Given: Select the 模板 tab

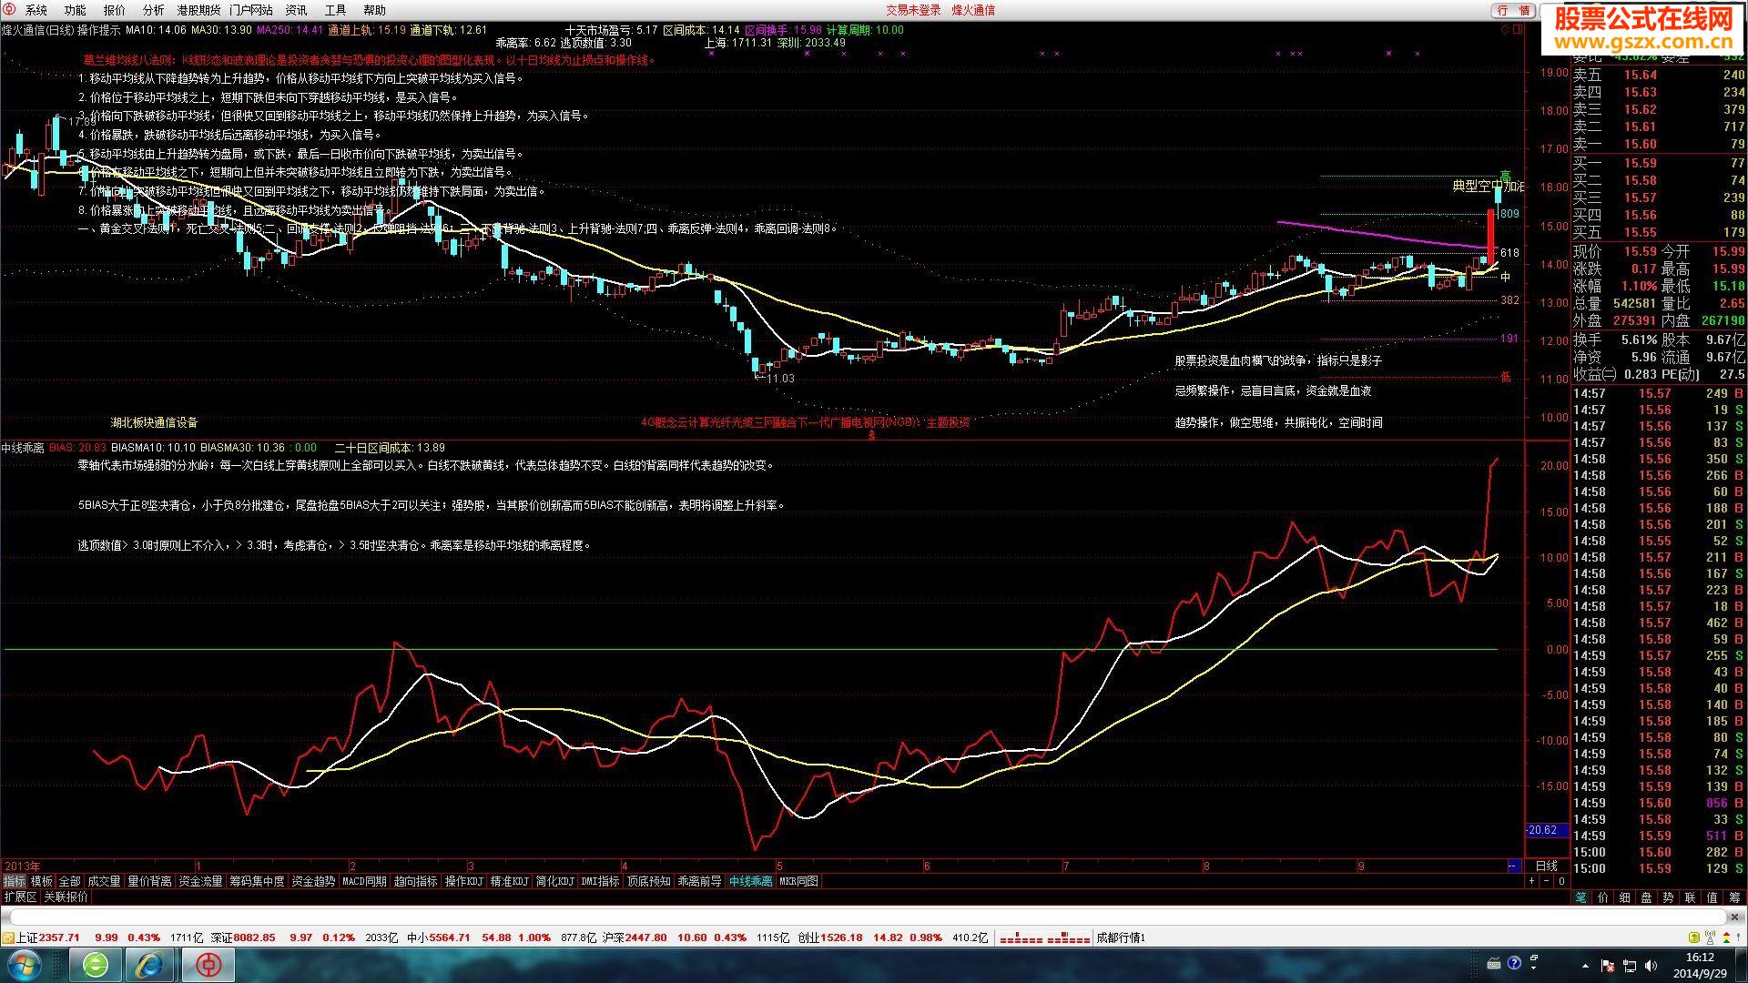Looking at the screenshot, I should click(x=42, y=881).
